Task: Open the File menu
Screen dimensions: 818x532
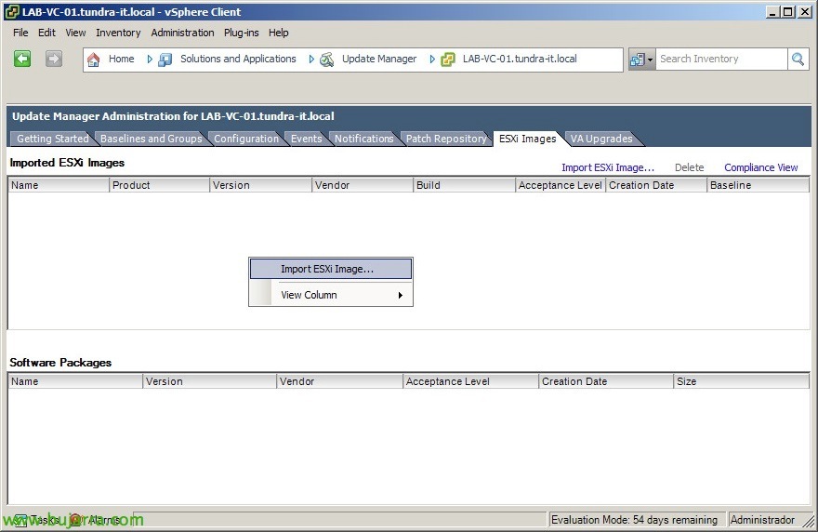Action: [20, 33]
